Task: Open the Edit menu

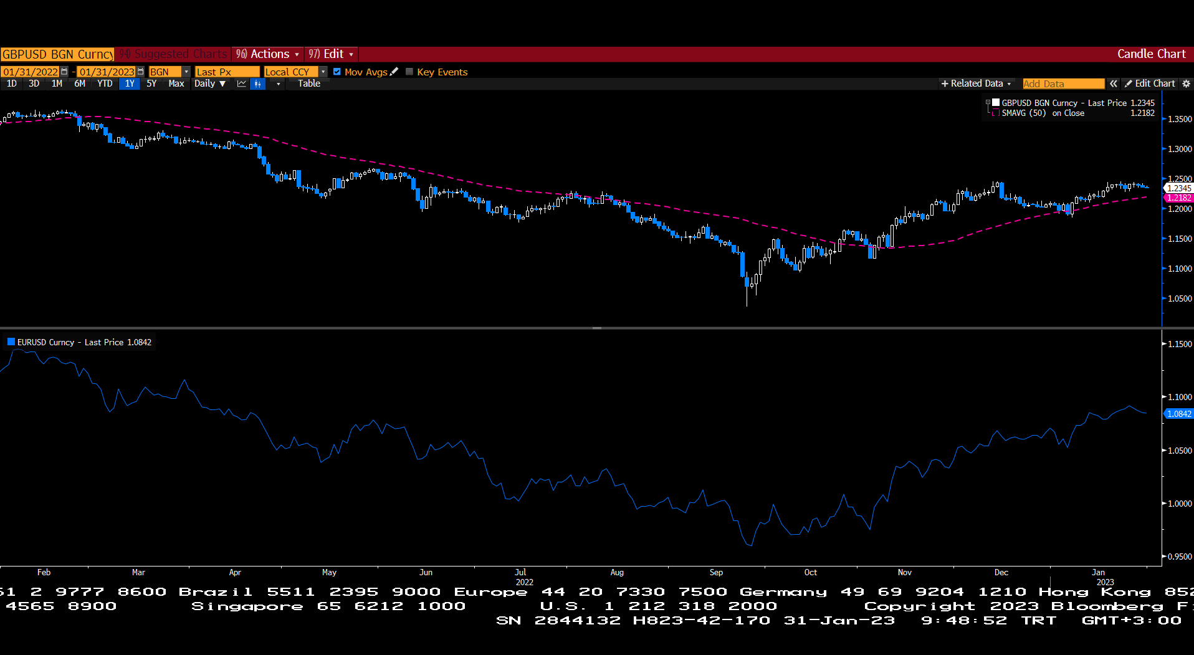Action: point(332,54)
